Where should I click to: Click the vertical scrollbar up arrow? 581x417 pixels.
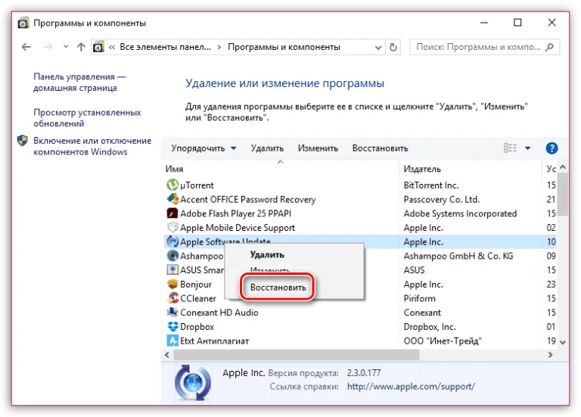tap(563, 167)
